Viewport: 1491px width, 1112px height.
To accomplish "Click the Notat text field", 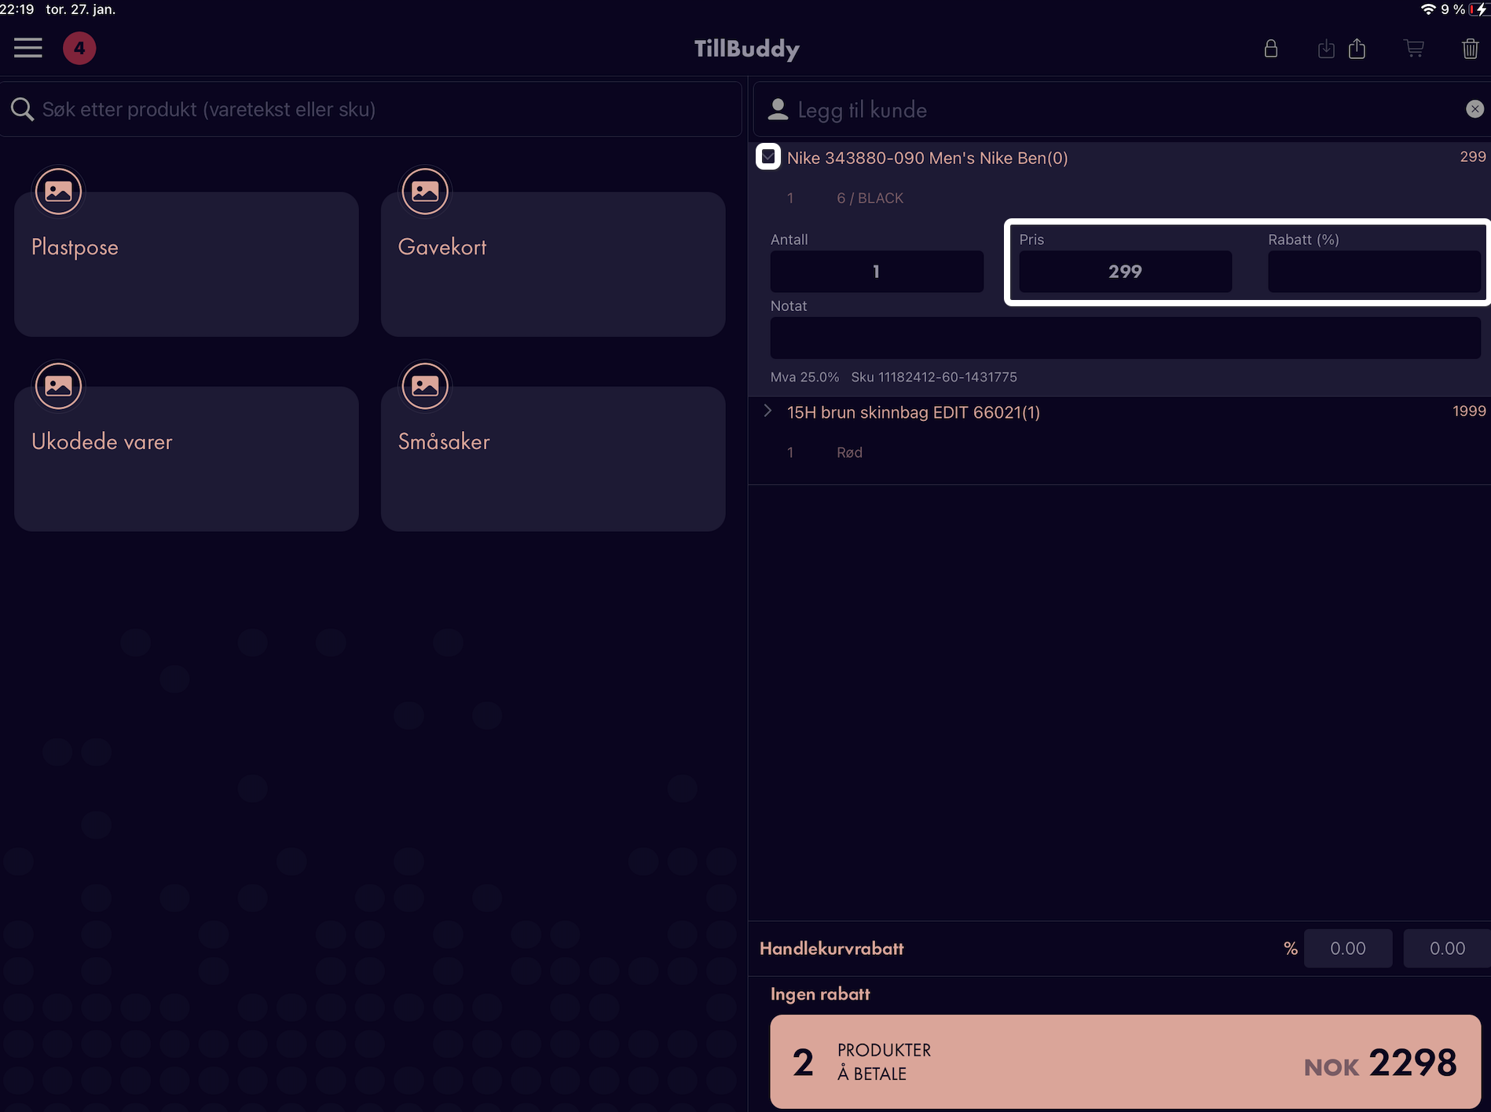I will pos(1125,338).
